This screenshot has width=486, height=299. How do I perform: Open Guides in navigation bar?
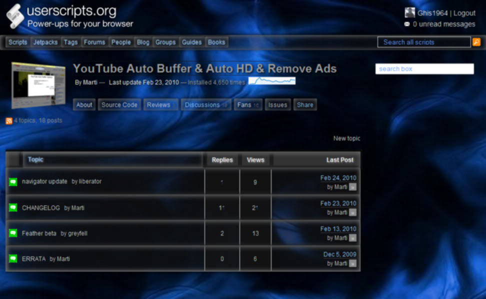coord(191,42)
